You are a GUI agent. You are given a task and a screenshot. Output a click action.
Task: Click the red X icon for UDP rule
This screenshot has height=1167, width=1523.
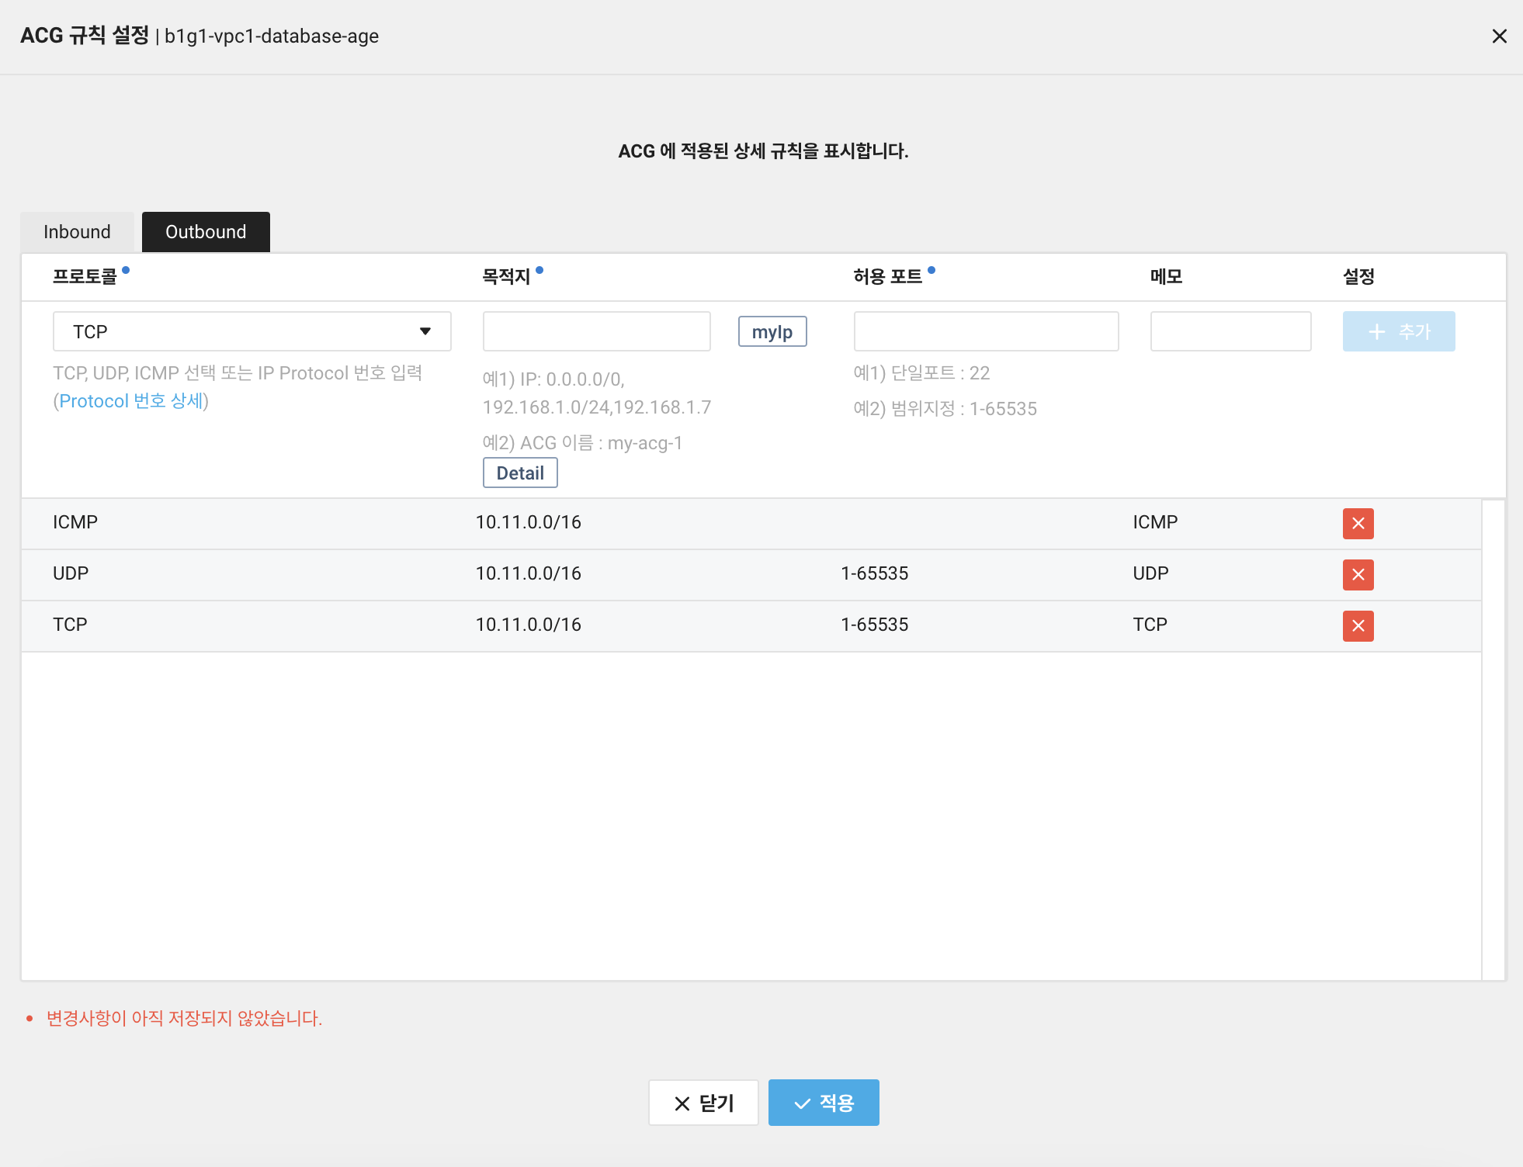(x=1358, y=573)
